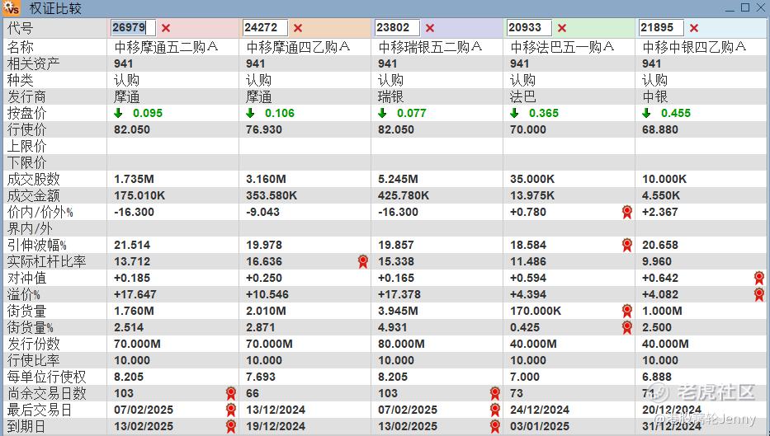The width and height of the screenshot is (770, 436).
Task: Remove warrant 21895 with its red X
Action: 694,28
